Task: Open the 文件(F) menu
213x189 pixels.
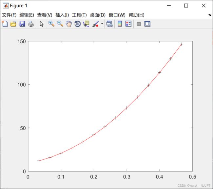Action: point(9,15)
